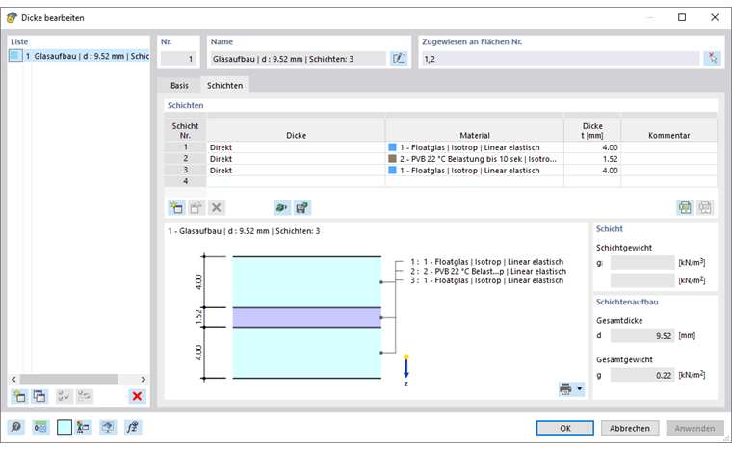Switch to the Basis tab
Image resolution: width=732 pixels, height=450 pixels.
(179, 85)
